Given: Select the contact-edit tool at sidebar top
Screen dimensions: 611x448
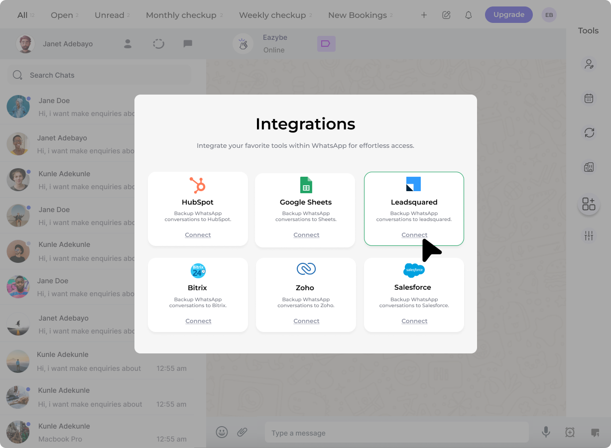Looking at the screenshot, I should tap(589, 64).
